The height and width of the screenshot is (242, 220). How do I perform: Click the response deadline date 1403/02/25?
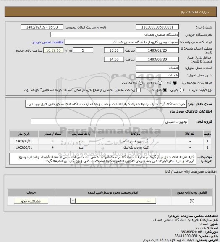(x=157, y=50)
